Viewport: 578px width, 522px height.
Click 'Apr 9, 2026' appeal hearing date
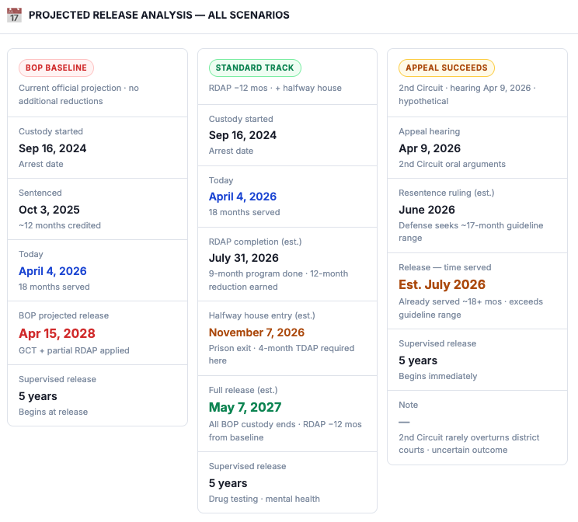430,148
